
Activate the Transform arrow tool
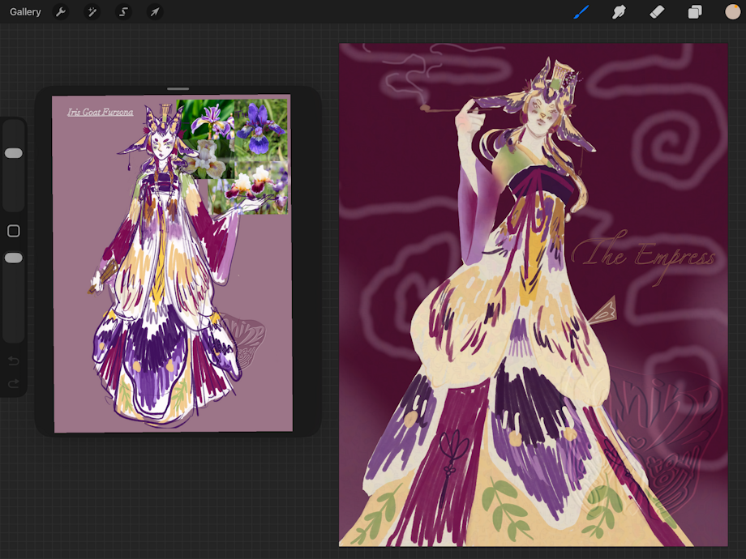(155, 12)
